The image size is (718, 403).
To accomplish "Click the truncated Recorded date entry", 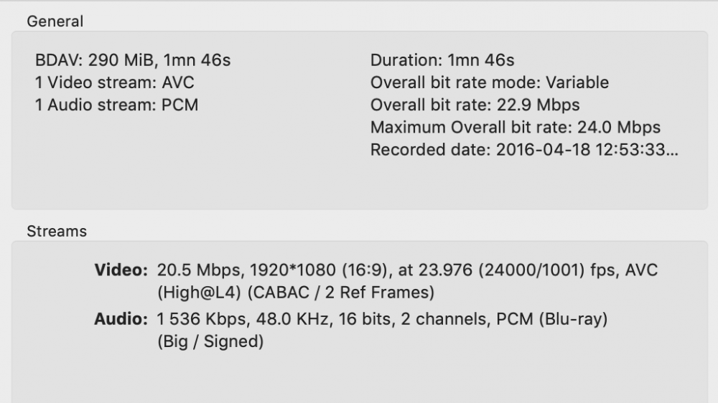I will click(524, 150).
